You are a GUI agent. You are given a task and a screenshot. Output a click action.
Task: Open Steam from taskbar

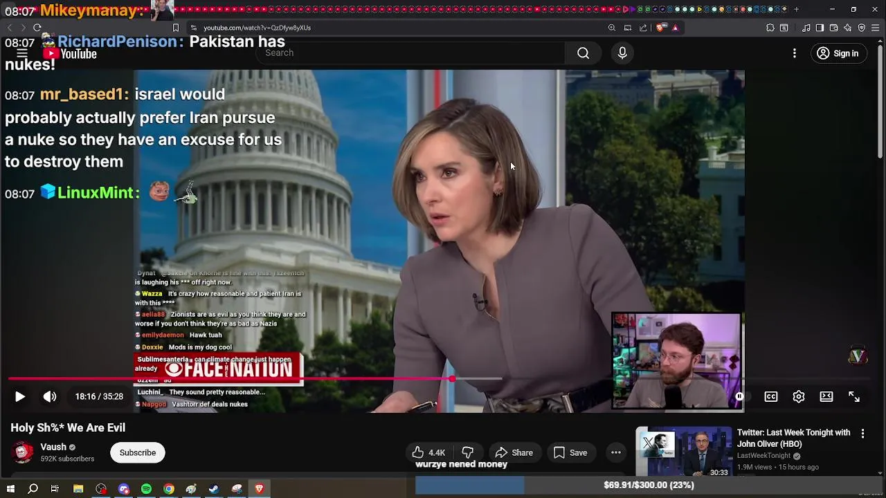tap(214, 489)
